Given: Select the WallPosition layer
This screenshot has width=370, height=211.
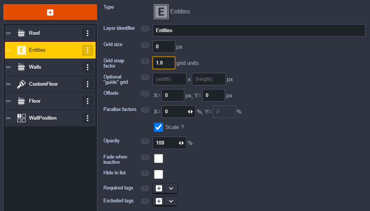Looking at the screenshot, I should tap(50, 118).
